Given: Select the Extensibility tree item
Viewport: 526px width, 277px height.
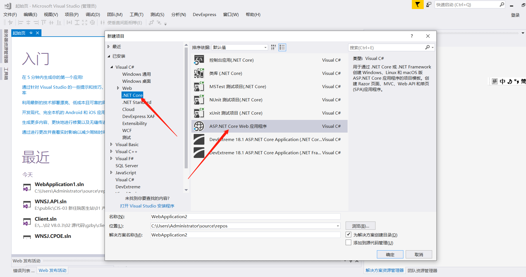Looking at the screenshot, I should pyautogui.click(x=134, y=123).
